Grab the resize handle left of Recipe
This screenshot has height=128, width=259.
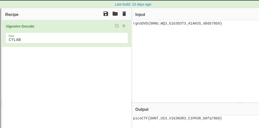click(x=2, y=103)
